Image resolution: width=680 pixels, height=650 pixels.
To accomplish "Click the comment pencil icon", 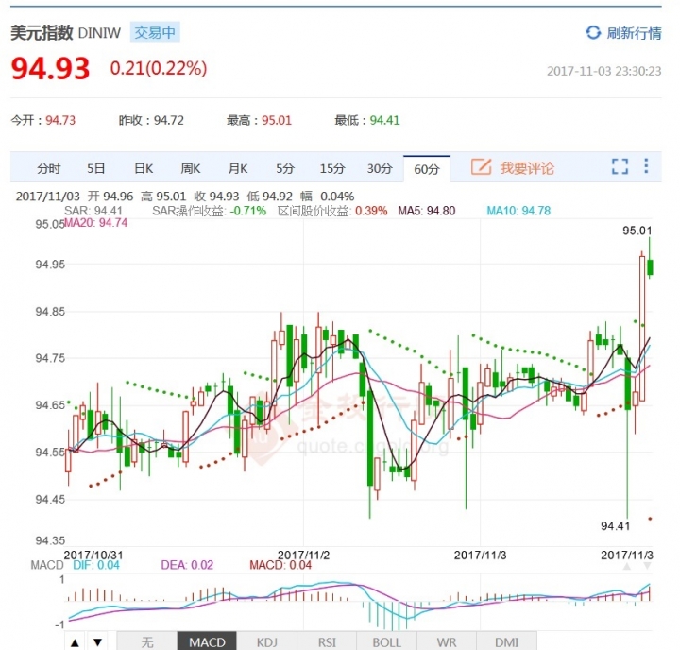I will [x=482, y=168].
